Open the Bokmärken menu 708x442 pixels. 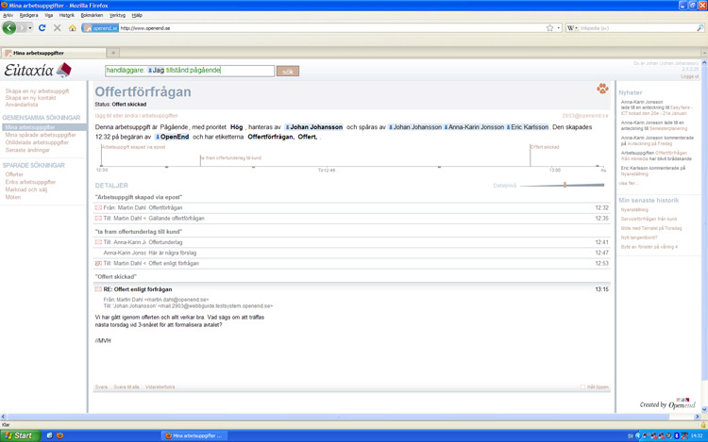[x=93, y=16]
